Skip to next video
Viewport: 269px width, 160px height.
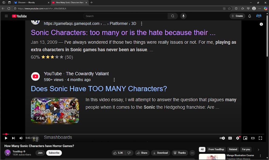click(13, 138)
